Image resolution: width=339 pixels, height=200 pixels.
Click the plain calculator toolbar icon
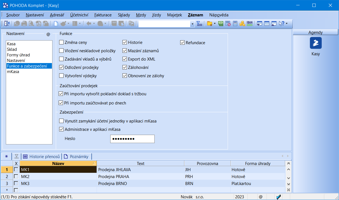235,24
